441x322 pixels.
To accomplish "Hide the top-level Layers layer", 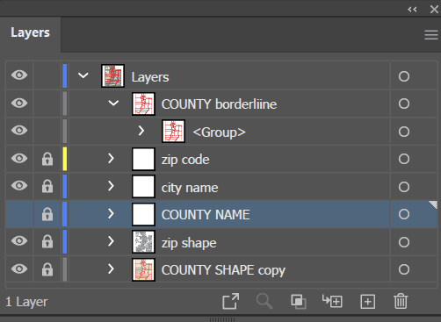I will coord(19,75).
